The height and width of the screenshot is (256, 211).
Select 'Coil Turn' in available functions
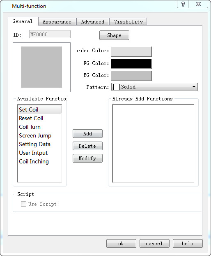(x=39, y=127)
